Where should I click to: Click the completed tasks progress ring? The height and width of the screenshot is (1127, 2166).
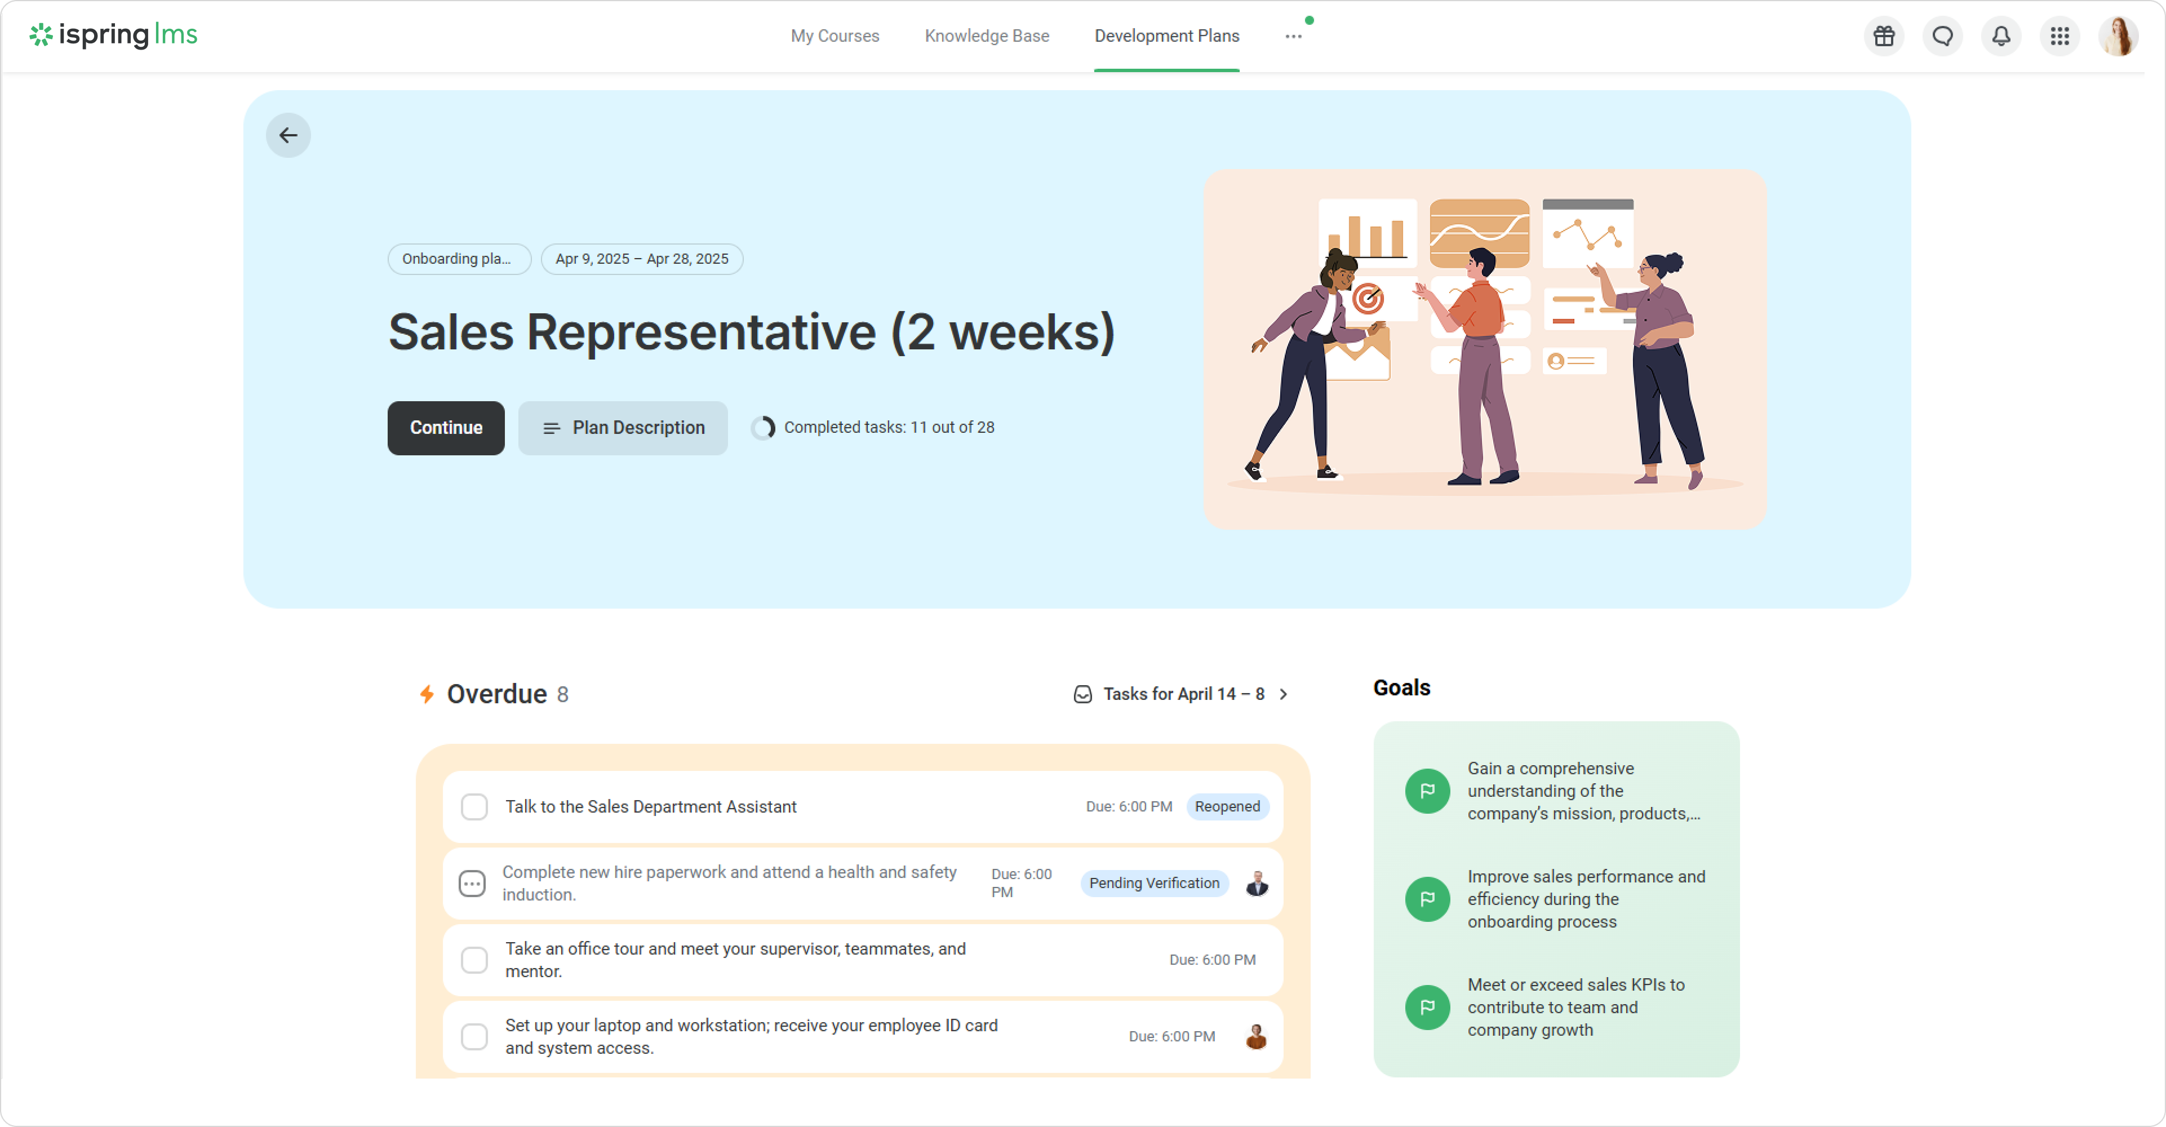click(764, 428)
